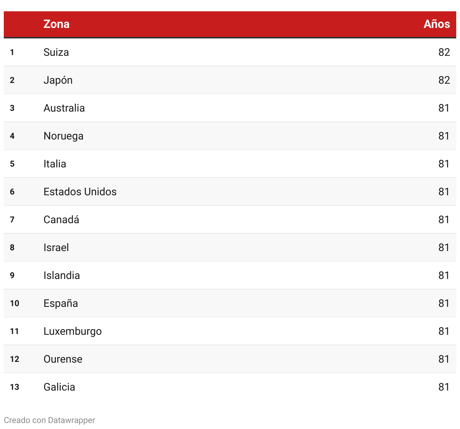Open the Creado con Datawrapper link
The height and width of the screenshot is (429, 460).
[x=49, y=420]
